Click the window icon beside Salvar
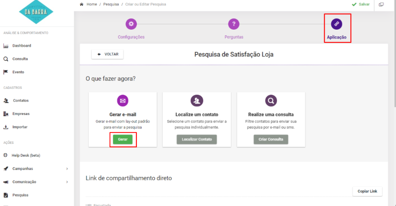 tap(381, 4)
